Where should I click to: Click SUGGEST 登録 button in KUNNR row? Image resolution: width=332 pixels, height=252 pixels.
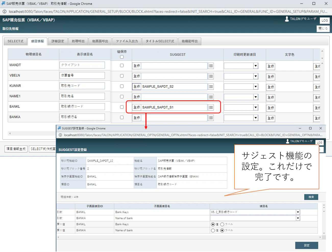tap(137, 87)
